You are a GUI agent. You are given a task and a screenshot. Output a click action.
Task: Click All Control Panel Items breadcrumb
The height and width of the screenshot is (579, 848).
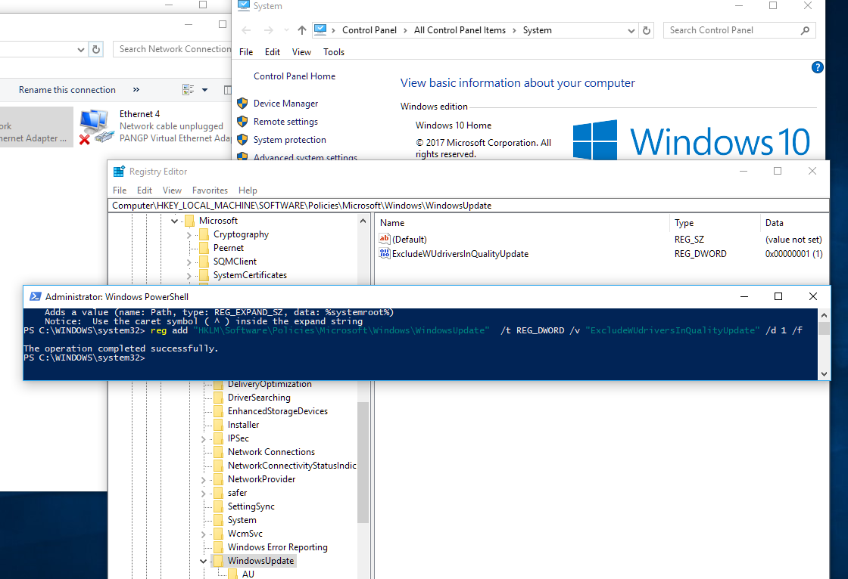pos(460,30)
